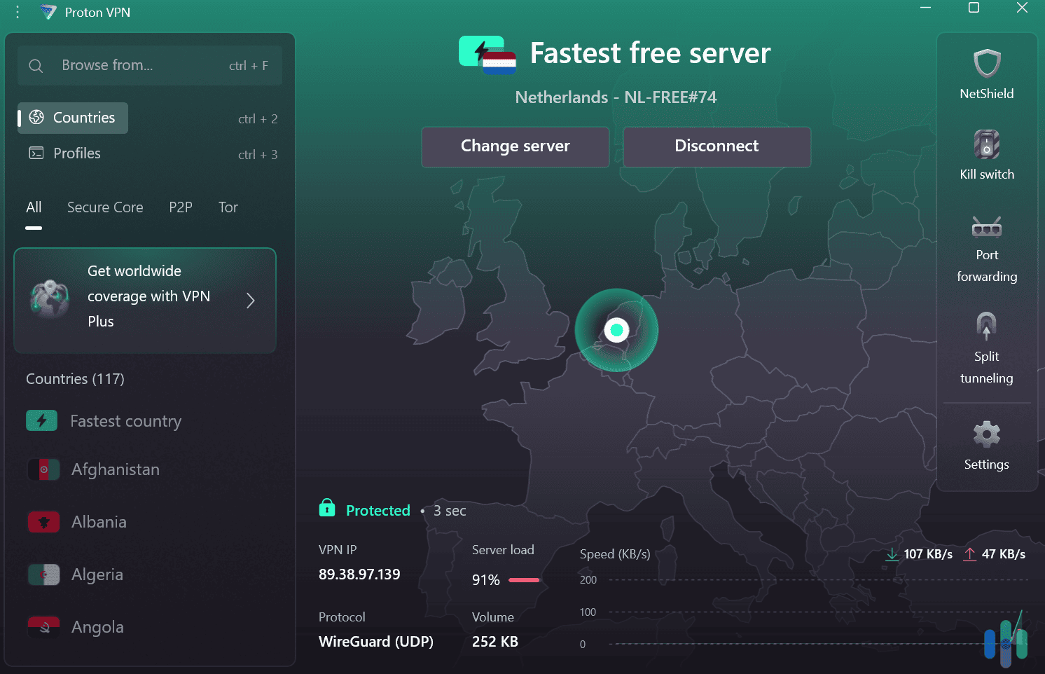Viewport: 1045px width, 674px height.
Task: Open the Port forwarding feature
Action: click(x=986, y=226)
